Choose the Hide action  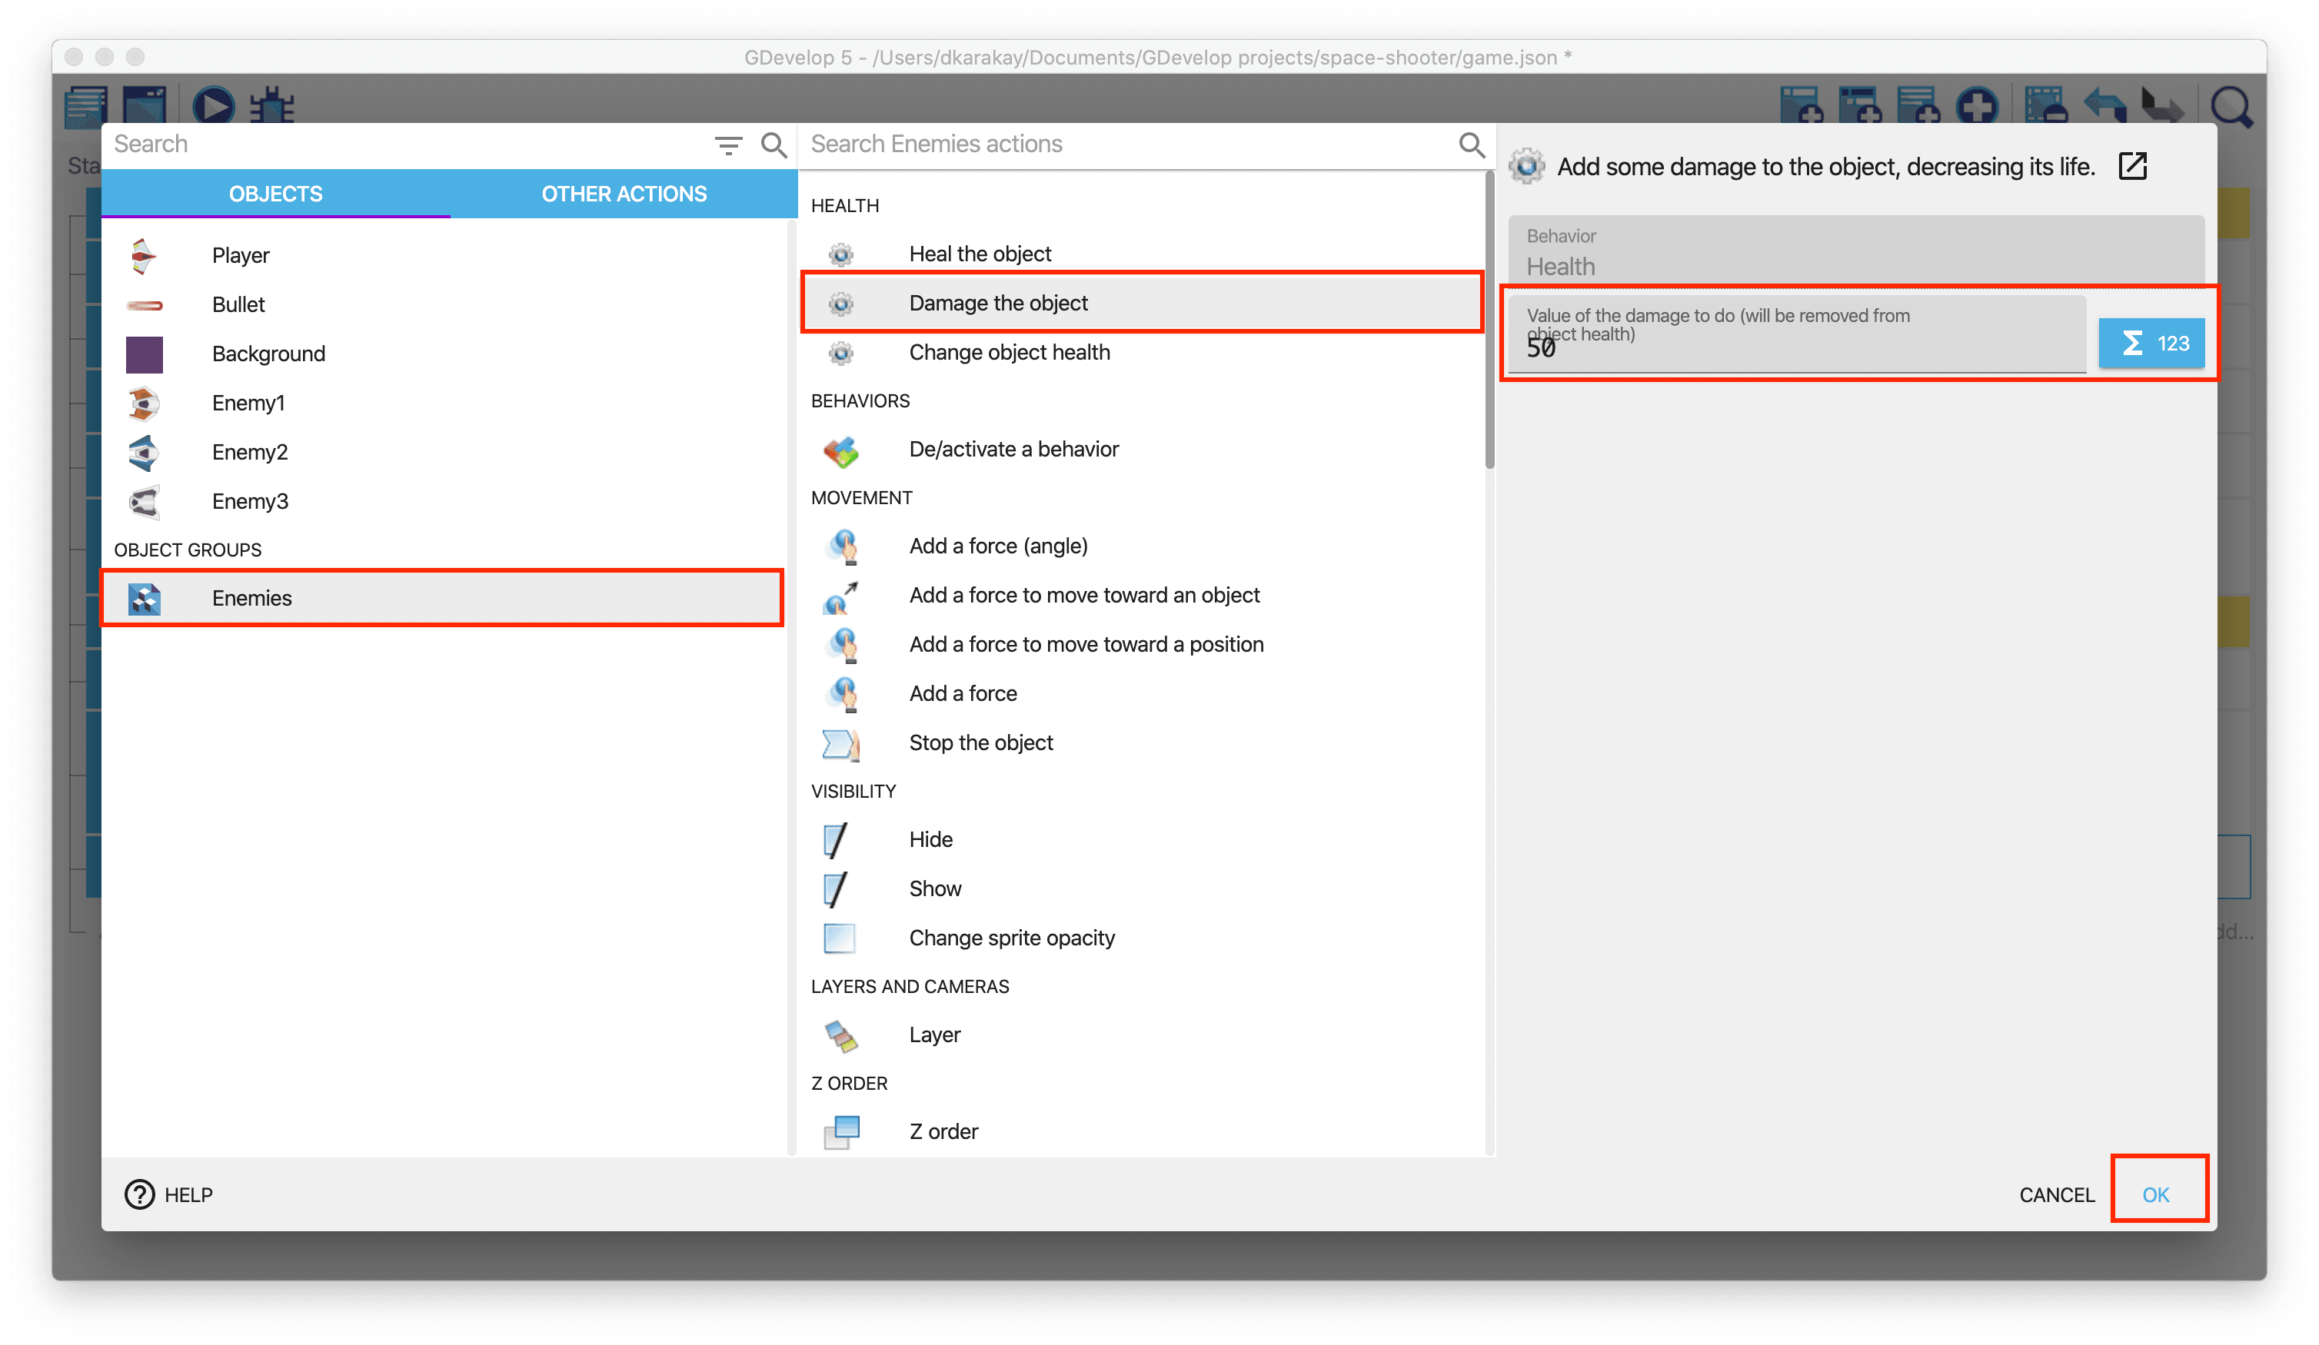point(930,839)
